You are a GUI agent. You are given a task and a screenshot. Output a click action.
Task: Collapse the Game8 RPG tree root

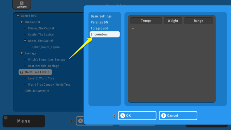(x=18, y=16)
